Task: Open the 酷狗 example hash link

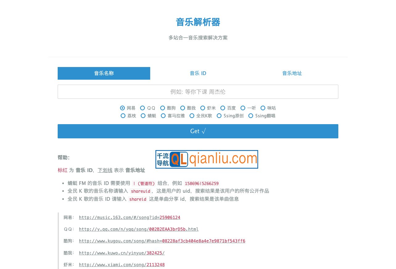Action: [162, 241]
